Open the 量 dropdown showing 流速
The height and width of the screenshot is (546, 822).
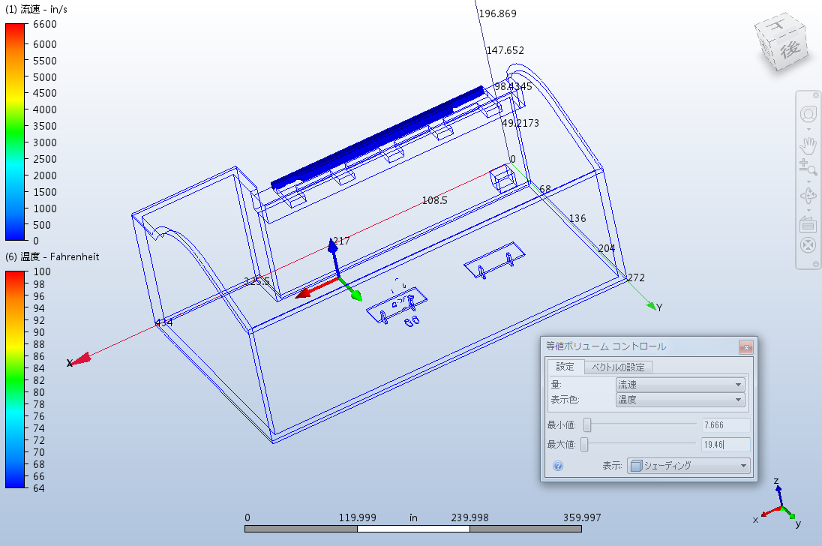(680, 385)
